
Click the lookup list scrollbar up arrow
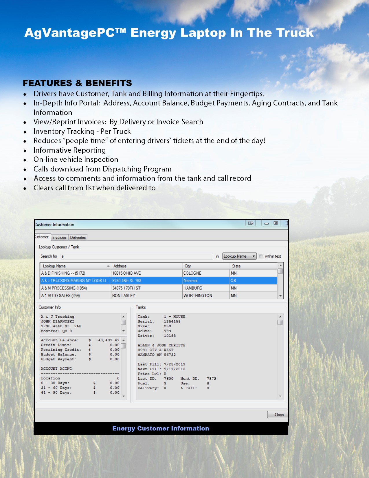tap(280, 265)
